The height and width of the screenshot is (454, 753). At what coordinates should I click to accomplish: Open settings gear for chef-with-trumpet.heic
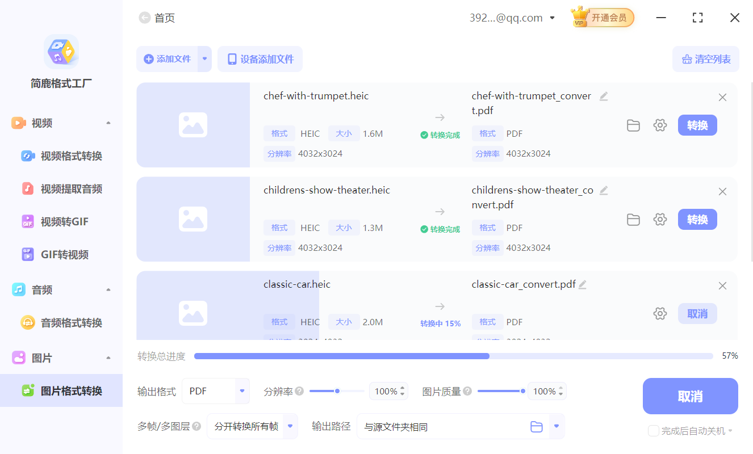tap(660, 125)
